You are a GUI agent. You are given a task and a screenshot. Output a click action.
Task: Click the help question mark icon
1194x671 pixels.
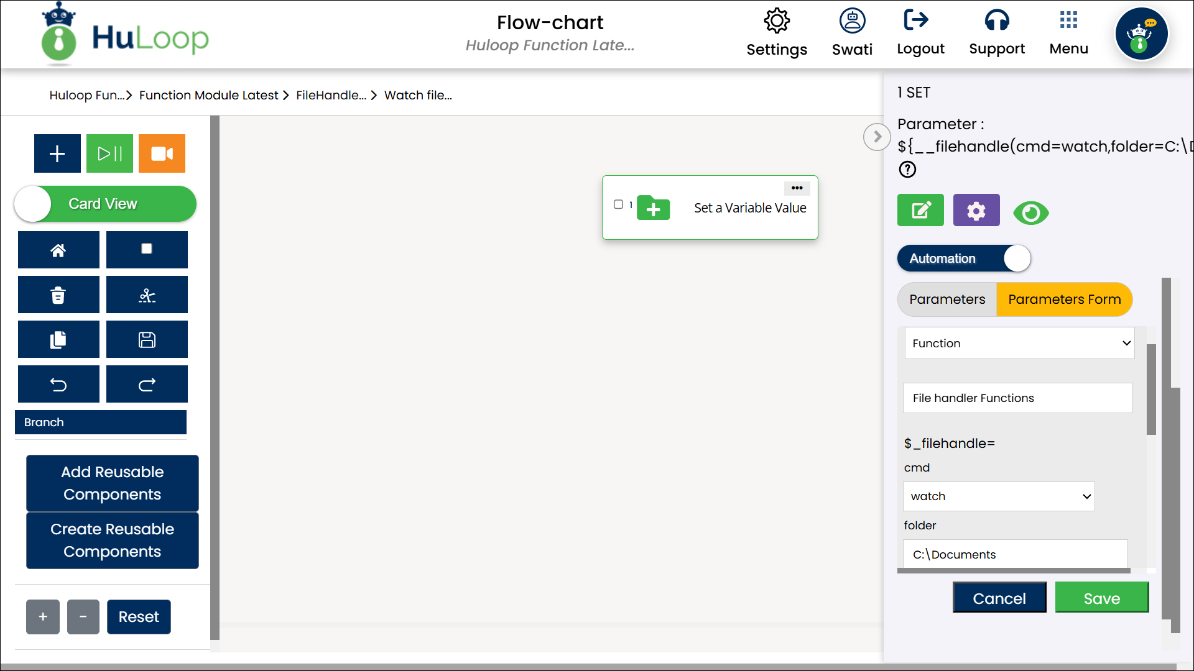[907, 170]
